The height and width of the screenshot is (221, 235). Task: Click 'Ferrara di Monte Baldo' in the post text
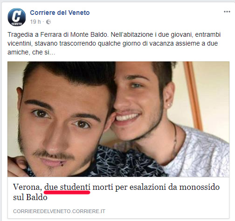74,34
